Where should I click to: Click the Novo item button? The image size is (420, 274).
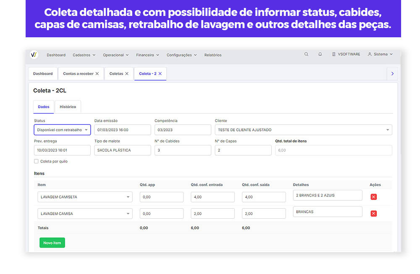coord(52,242)
